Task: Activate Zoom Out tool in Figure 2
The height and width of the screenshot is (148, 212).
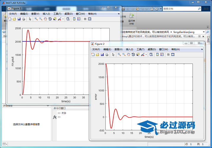Action: pyautogui.click(x=124, y=54)
